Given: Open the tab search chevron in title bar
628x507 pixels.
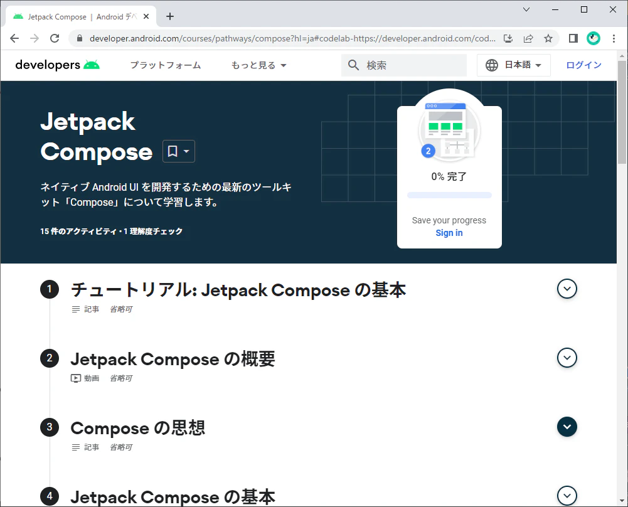Looking at the screenshot, I should pos(526,9).
